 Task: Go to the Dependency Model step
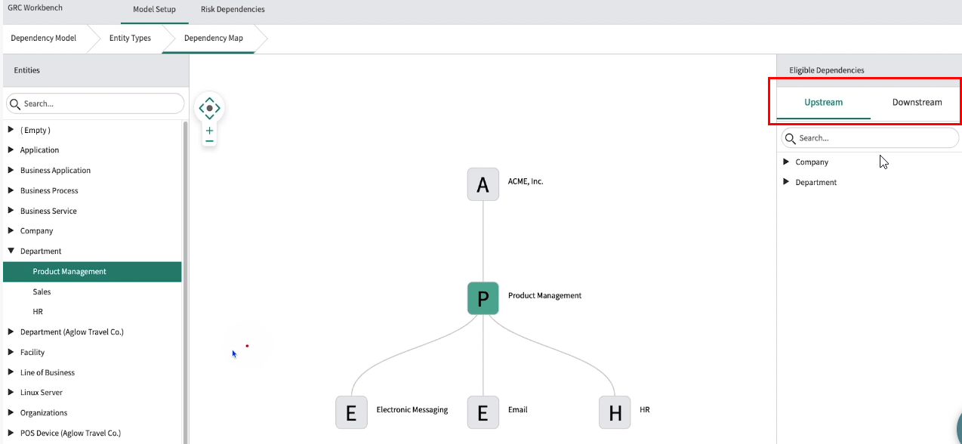click(x=44, y=39)
